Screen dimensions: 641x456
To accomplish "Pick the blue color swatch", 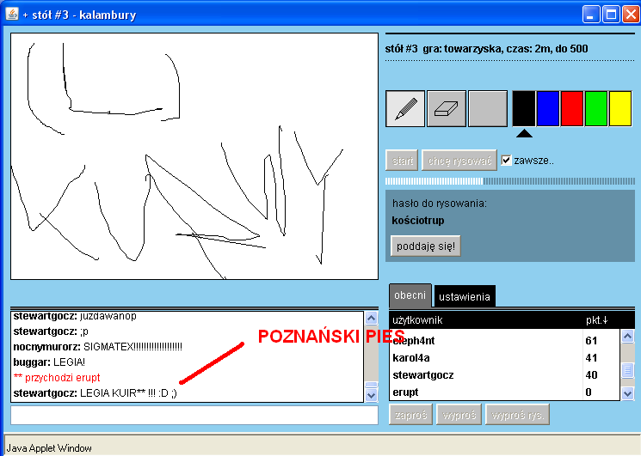I will pos(548,108).
